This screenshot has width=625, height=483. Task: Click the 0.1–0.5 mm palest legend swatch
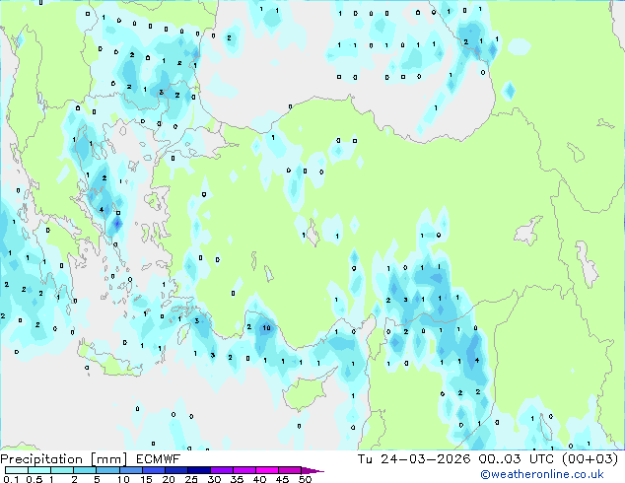coord(17,470)
